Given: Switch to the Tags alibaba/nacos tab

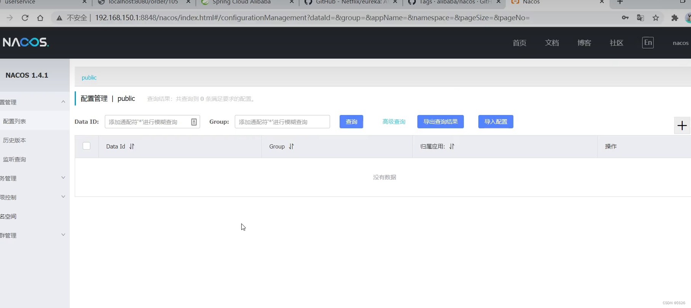Looking at the screenshot, I should click(x=454, y=2).
